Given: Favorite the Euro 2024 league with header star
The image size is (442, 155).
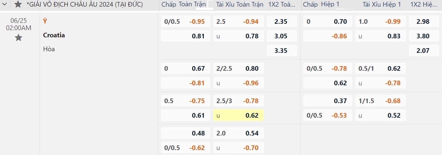Looking at the screenshot, I should coord(18,4).
